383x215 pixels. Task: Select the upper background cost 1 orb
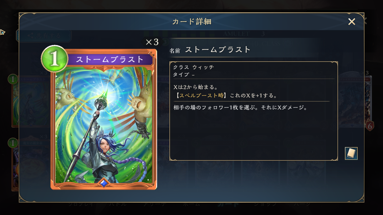click(13, 79)
